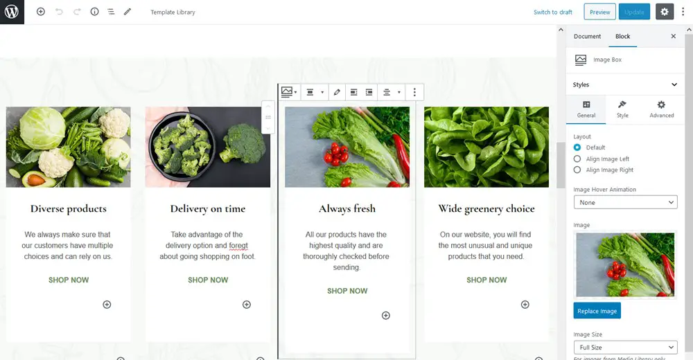693x360 pixels.
Task: Click the pencil tools icon in top bar
Action: point(128,12)
